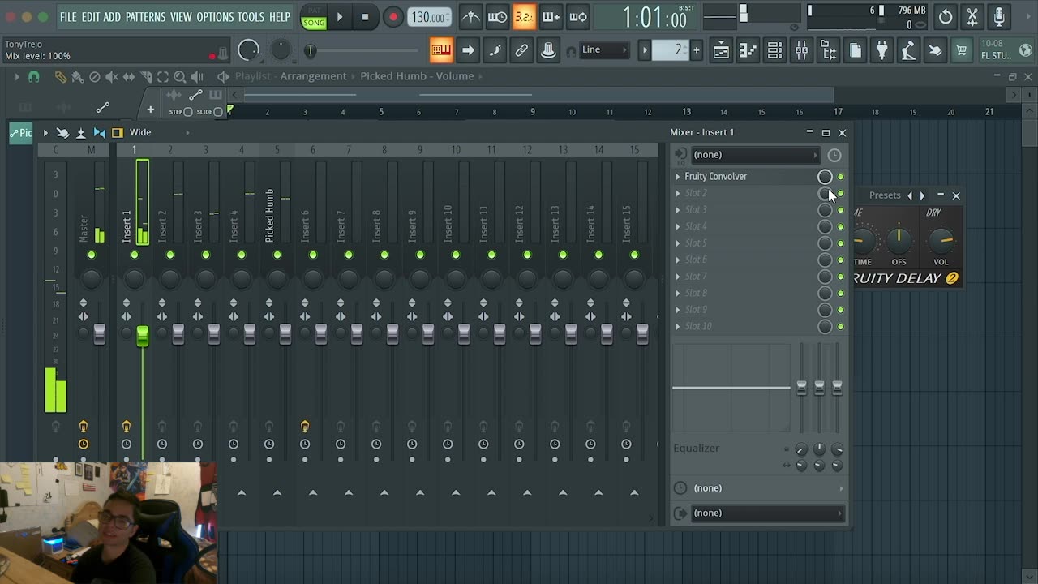Start playback with the play button
1038x584 pixels.
click(x=340, y=17)
